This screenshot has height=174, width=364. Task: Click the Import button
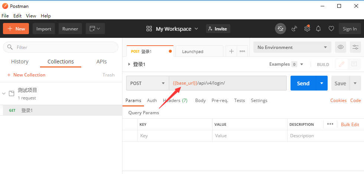(44, 29)
